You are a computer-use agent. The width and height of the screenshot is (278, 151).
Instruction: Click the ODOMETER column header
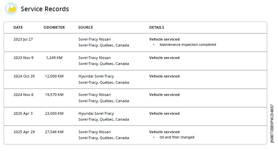click(54, 27)
